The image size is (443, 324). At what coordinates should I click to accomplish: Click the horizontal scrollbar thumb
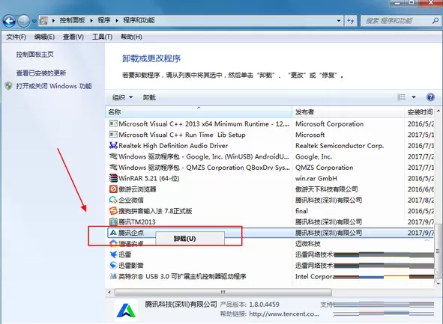pos(223,292)
